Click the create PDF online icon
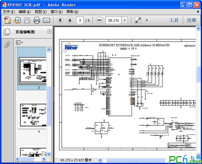Screen dimensions: 202x164 [7, 20]
